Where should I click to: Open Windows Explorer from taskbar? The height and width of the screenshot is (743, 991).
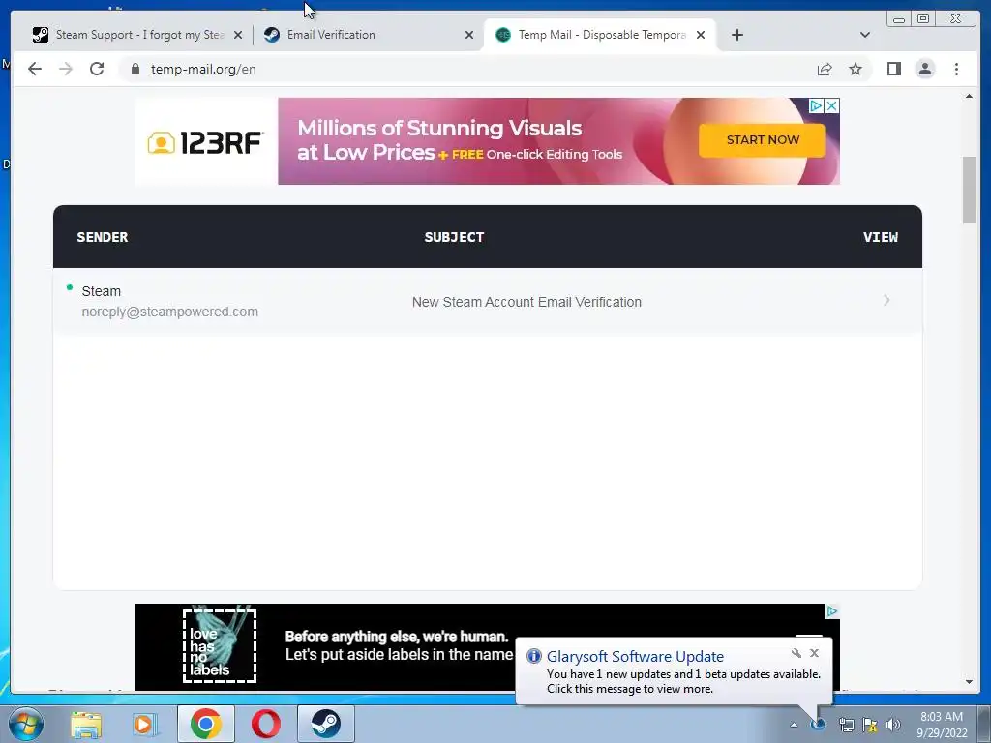(x=86, y=725)
